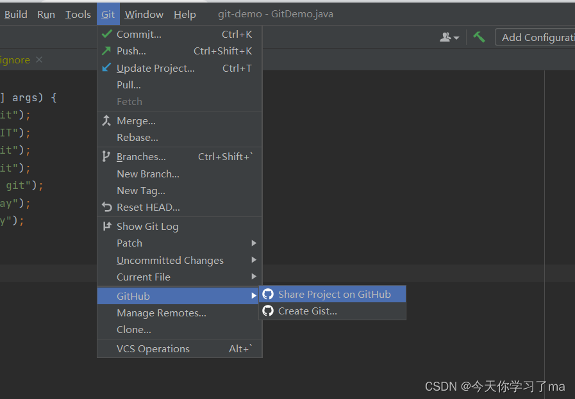575x399 pixels.
Task: Click Share Project on GitHub
Action: pos(332,294)
